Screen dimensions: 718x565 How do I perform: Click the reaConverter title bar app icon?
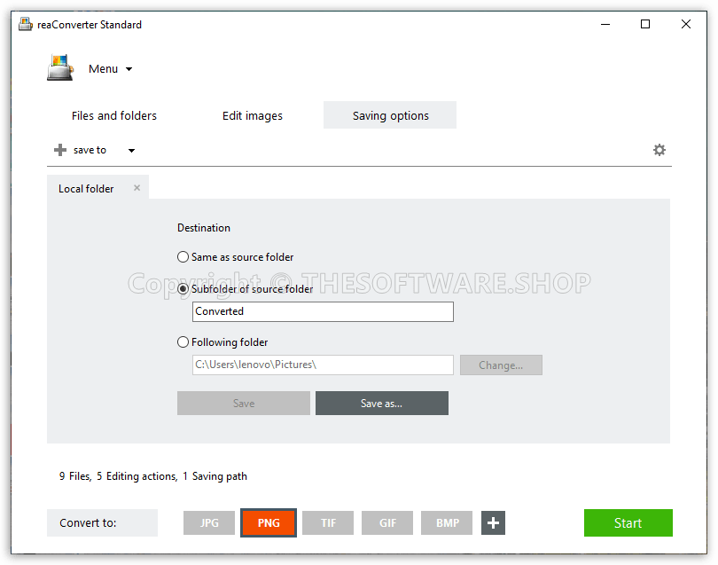[x=26, y=24]
